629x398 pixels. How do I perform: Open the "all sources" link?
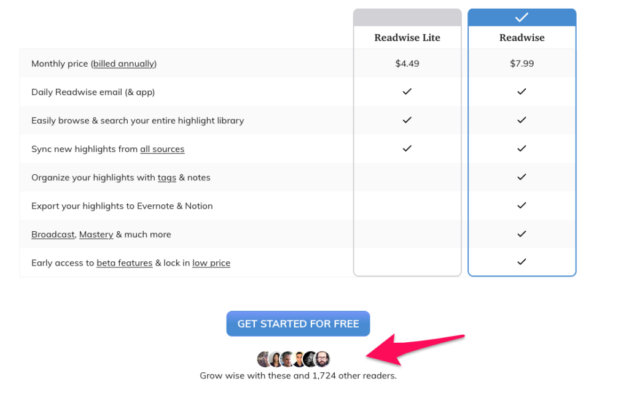[162, 149]
